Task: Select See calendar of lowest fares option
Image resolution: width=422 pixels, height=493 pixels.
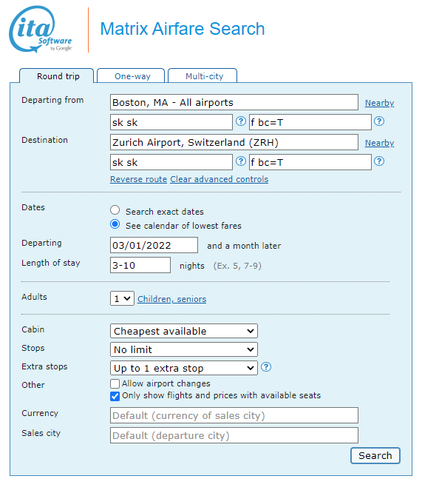Action: tap(115, 224)
